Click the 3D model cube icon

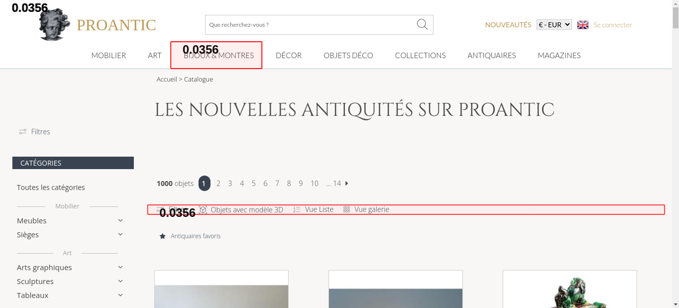[203, 210]
